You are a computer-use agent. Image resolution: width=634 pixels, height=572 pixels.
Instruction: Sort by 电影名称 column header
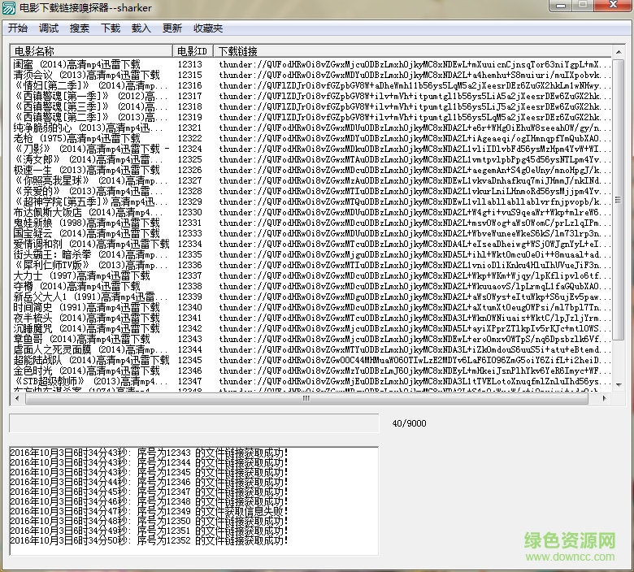[91, 51]
